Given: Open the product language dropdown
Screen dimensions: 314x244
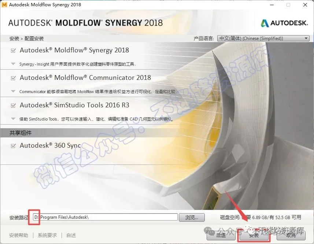Looking at the screenshot, I should coord(263,38).
